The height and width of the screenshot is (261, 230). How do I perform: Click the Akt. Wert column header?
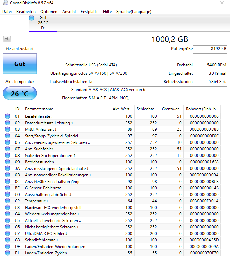122,109
